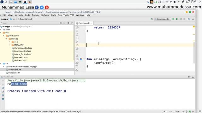
Task: Open Search Everywhere magnifier in IDE toolbar
Action: [x=193, y=19]
